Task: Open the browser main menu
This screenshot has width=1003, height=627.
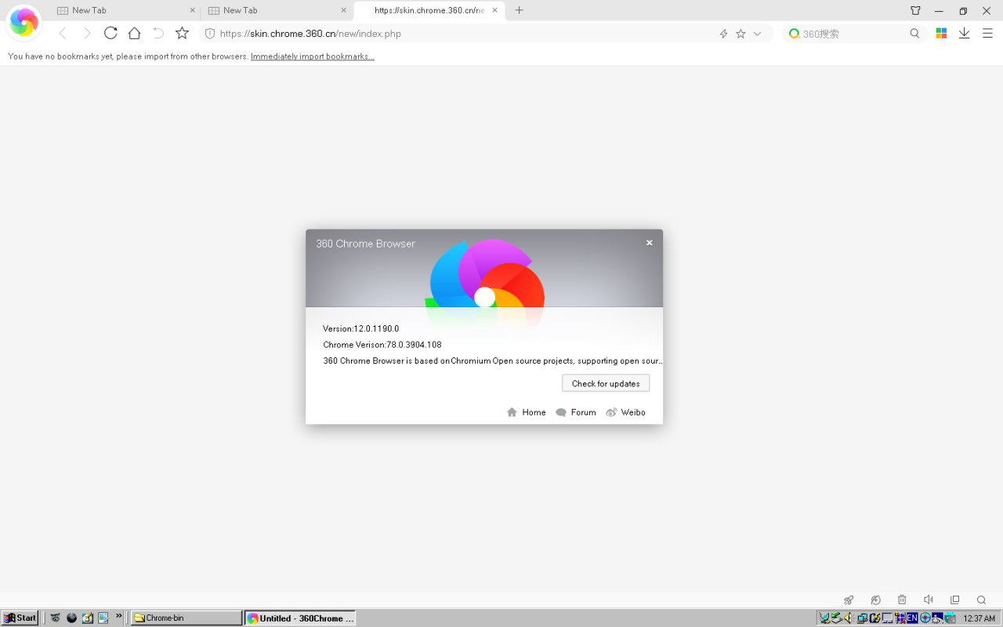Action: 987,34
